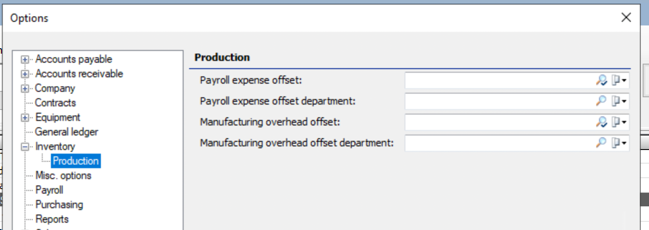Select General ledger in options tree
Image resolution: width=649 pixels, height=230 pixels.
[x=67, y=132]
